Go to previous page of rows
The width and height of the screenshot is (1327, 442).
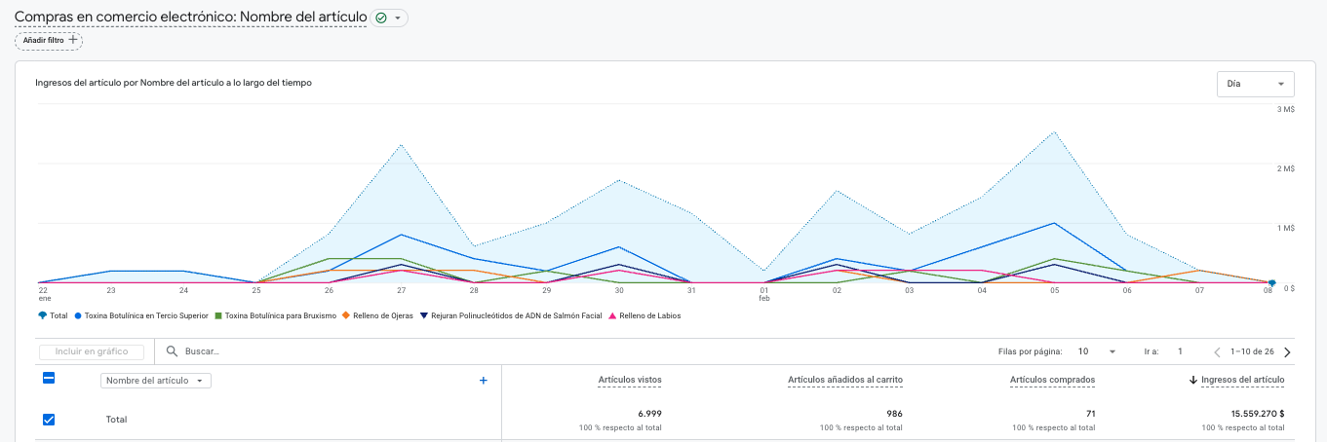[x=1217, y=351]
